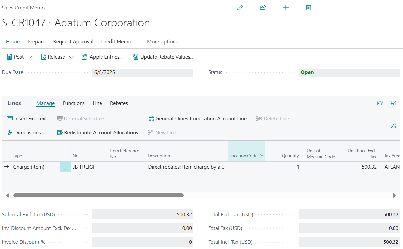Screen dimensions: 403x249
Task: Open row options three-dot menu
Action: click(x=65, y=167)
